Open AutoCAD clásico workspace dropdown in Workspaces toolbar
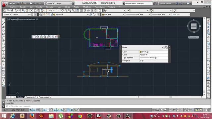This screenshot has width=212, height=119. [x=29, y=15]
